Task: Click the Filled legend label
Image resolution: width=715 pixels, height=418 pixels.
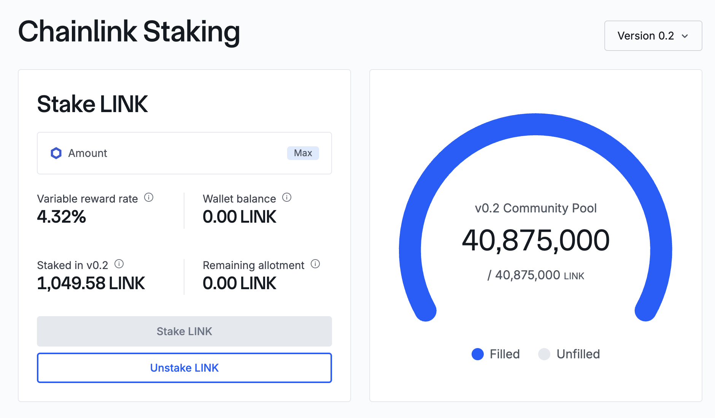Action: click(505, 354)
